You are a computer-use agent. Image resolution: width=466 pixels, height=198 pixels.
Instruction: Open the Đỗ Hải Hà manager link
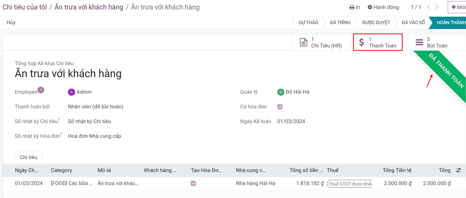click(298, 92)
